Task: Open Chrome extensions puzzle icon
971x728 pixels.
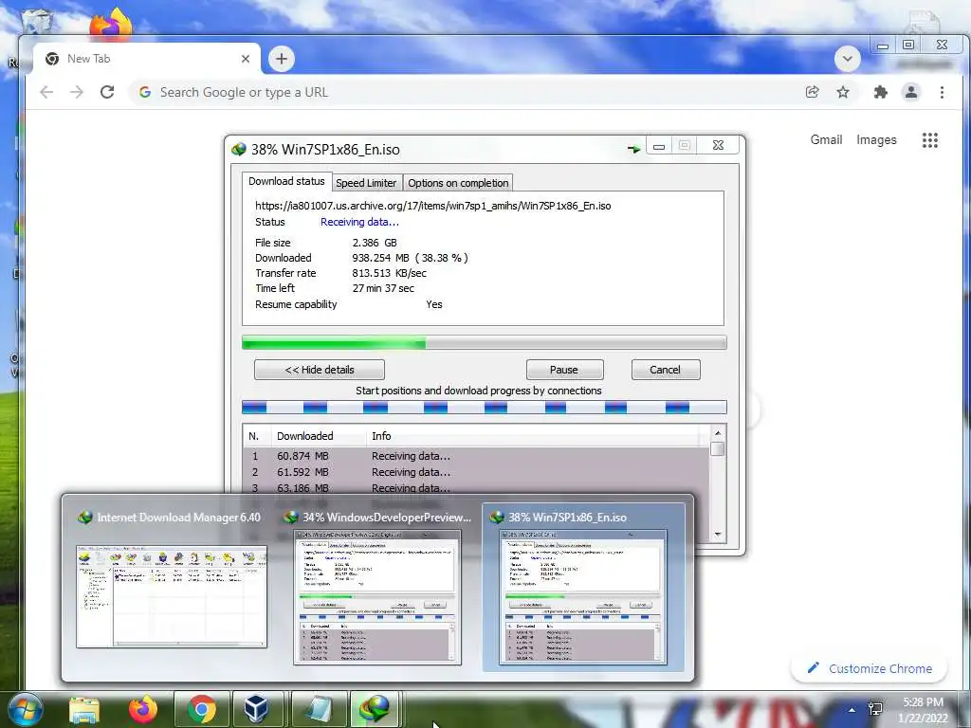Action: point(880,92)
